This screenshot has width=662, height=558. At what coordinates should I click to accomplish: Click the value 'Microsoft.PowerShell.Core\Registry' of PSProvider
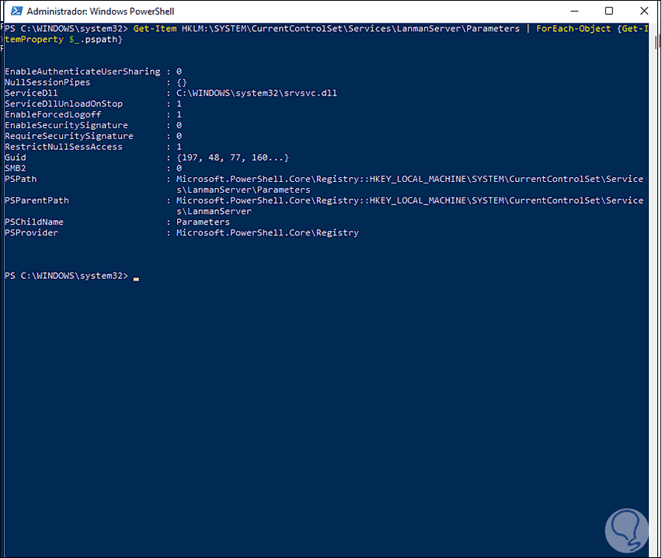267,232
